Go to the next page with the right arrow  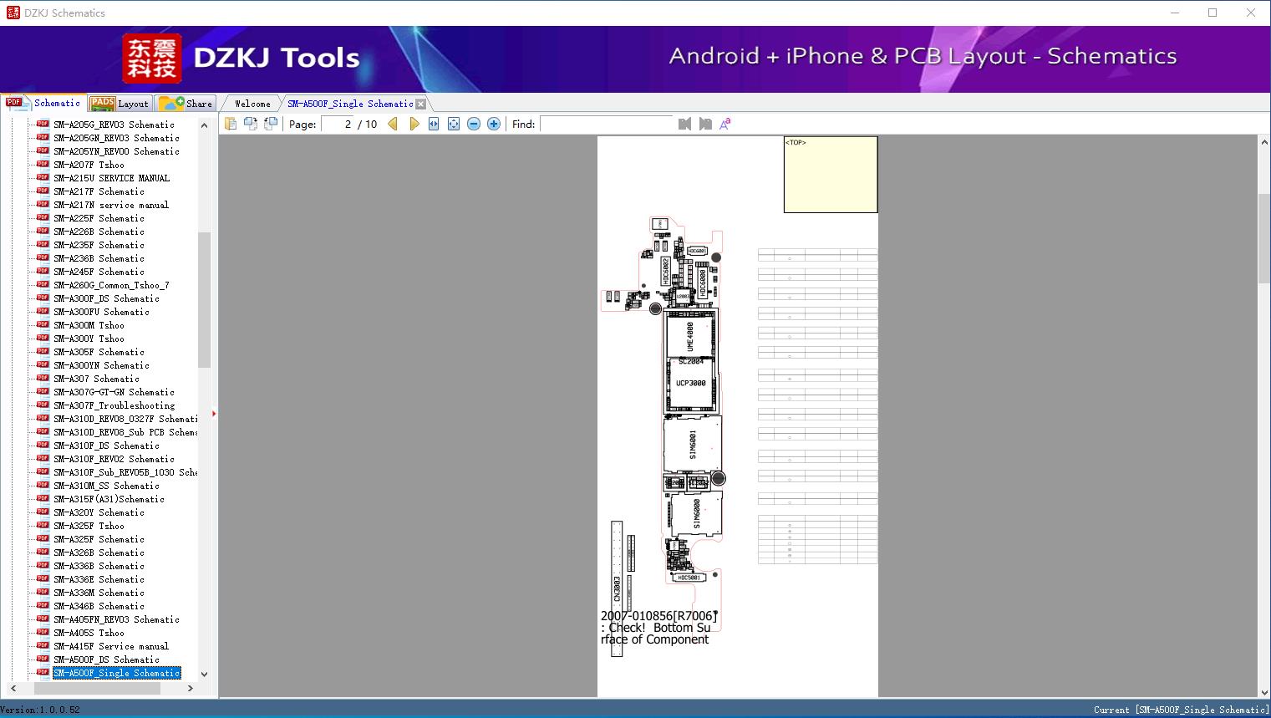click(x=414, y=124)
